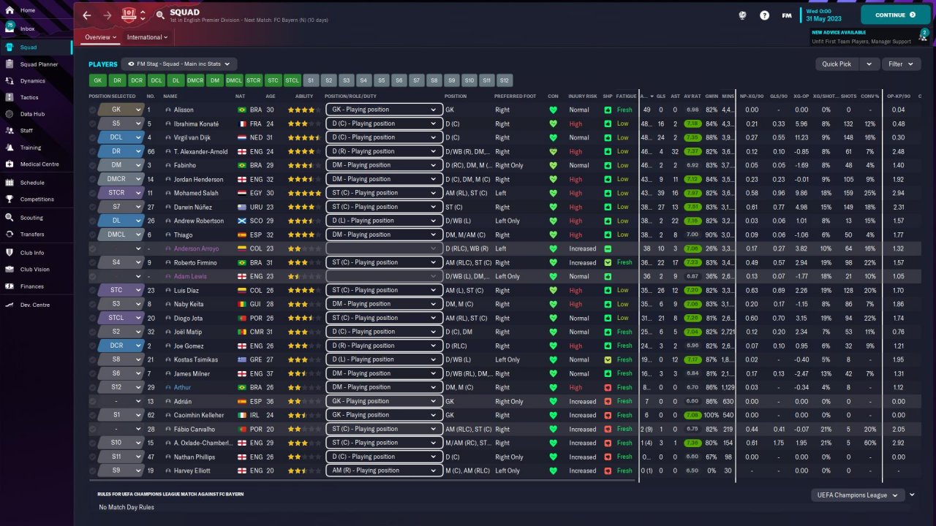
Task: Open Competitions trophy icon
Action: coord(10,199)
